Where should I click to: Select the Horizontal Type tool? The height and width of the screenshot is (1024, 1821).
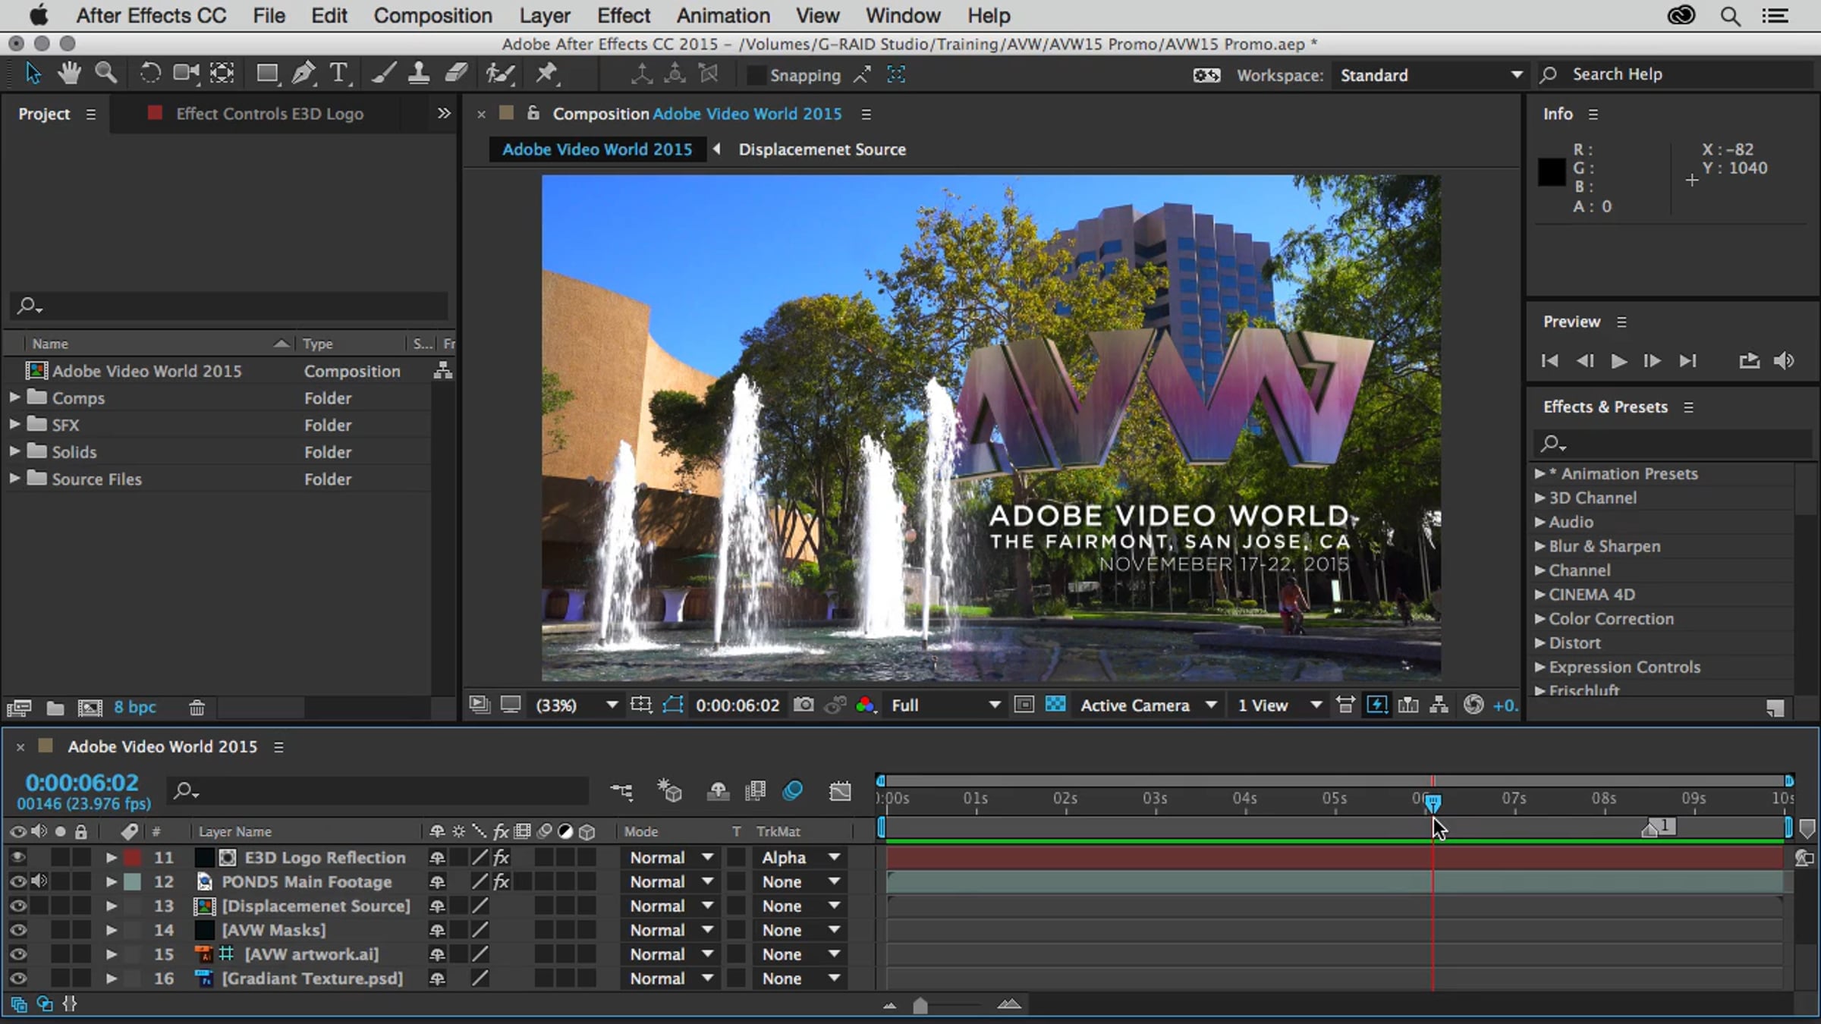pyautogui.click(x=338, y=74)
